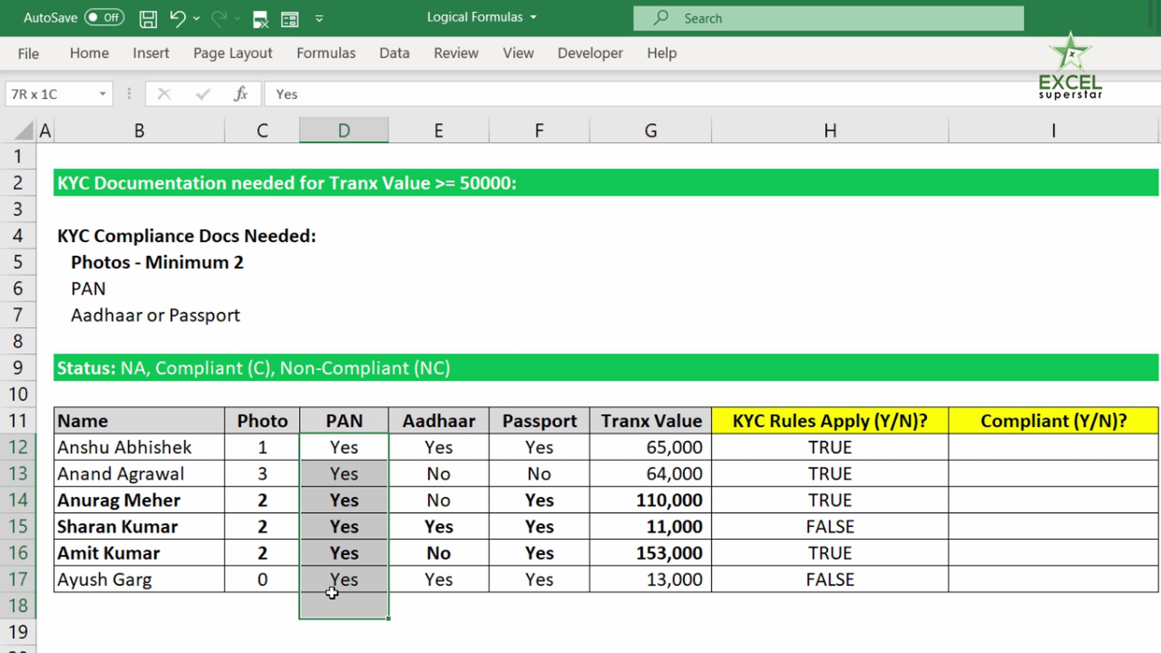Open the File menu
This screenshot has width=1161, height=653.
(28, 53)
